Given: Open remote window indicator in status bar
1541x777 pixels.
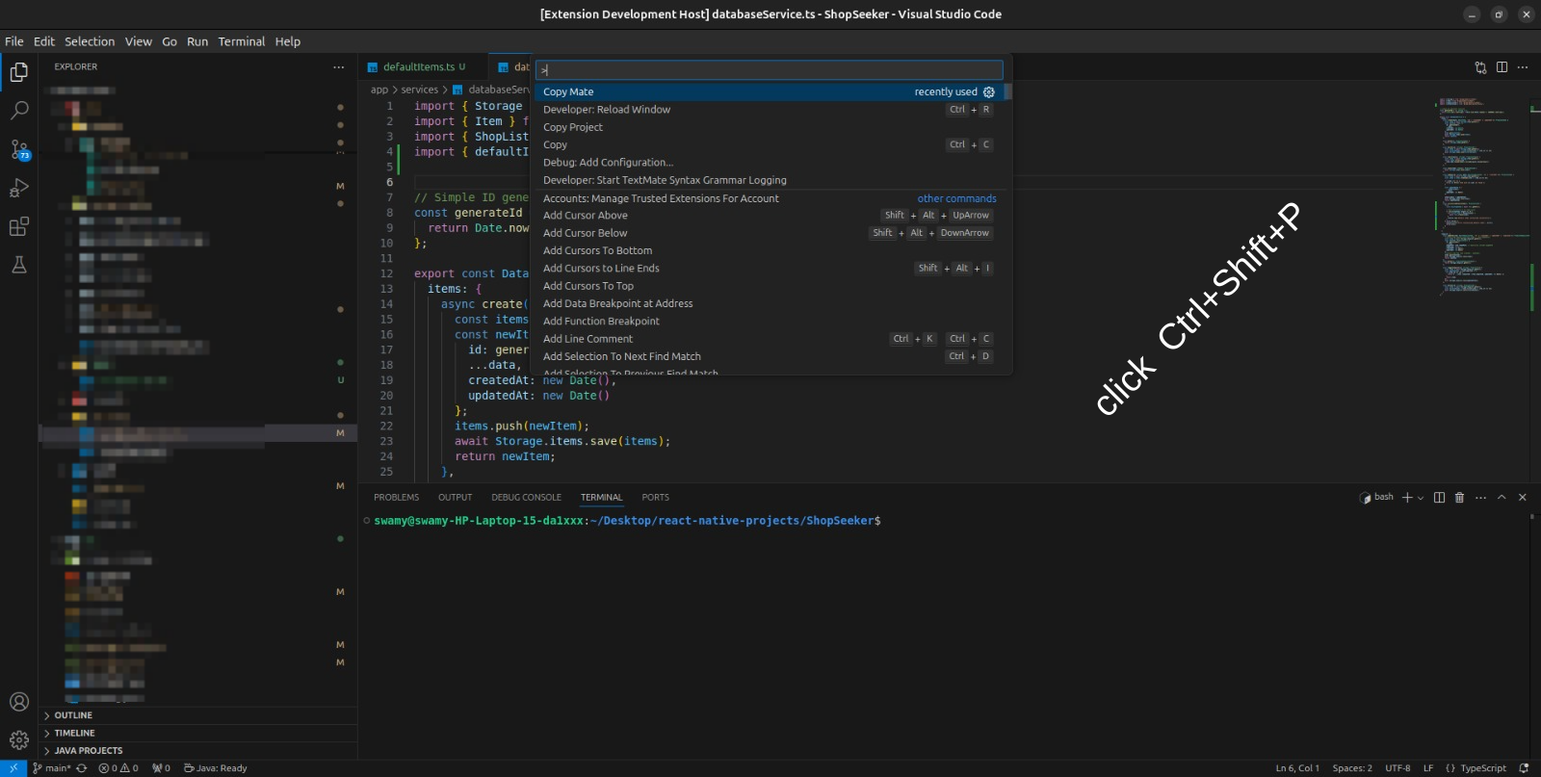Looking at the screenshot, I should tap(13, 768).
